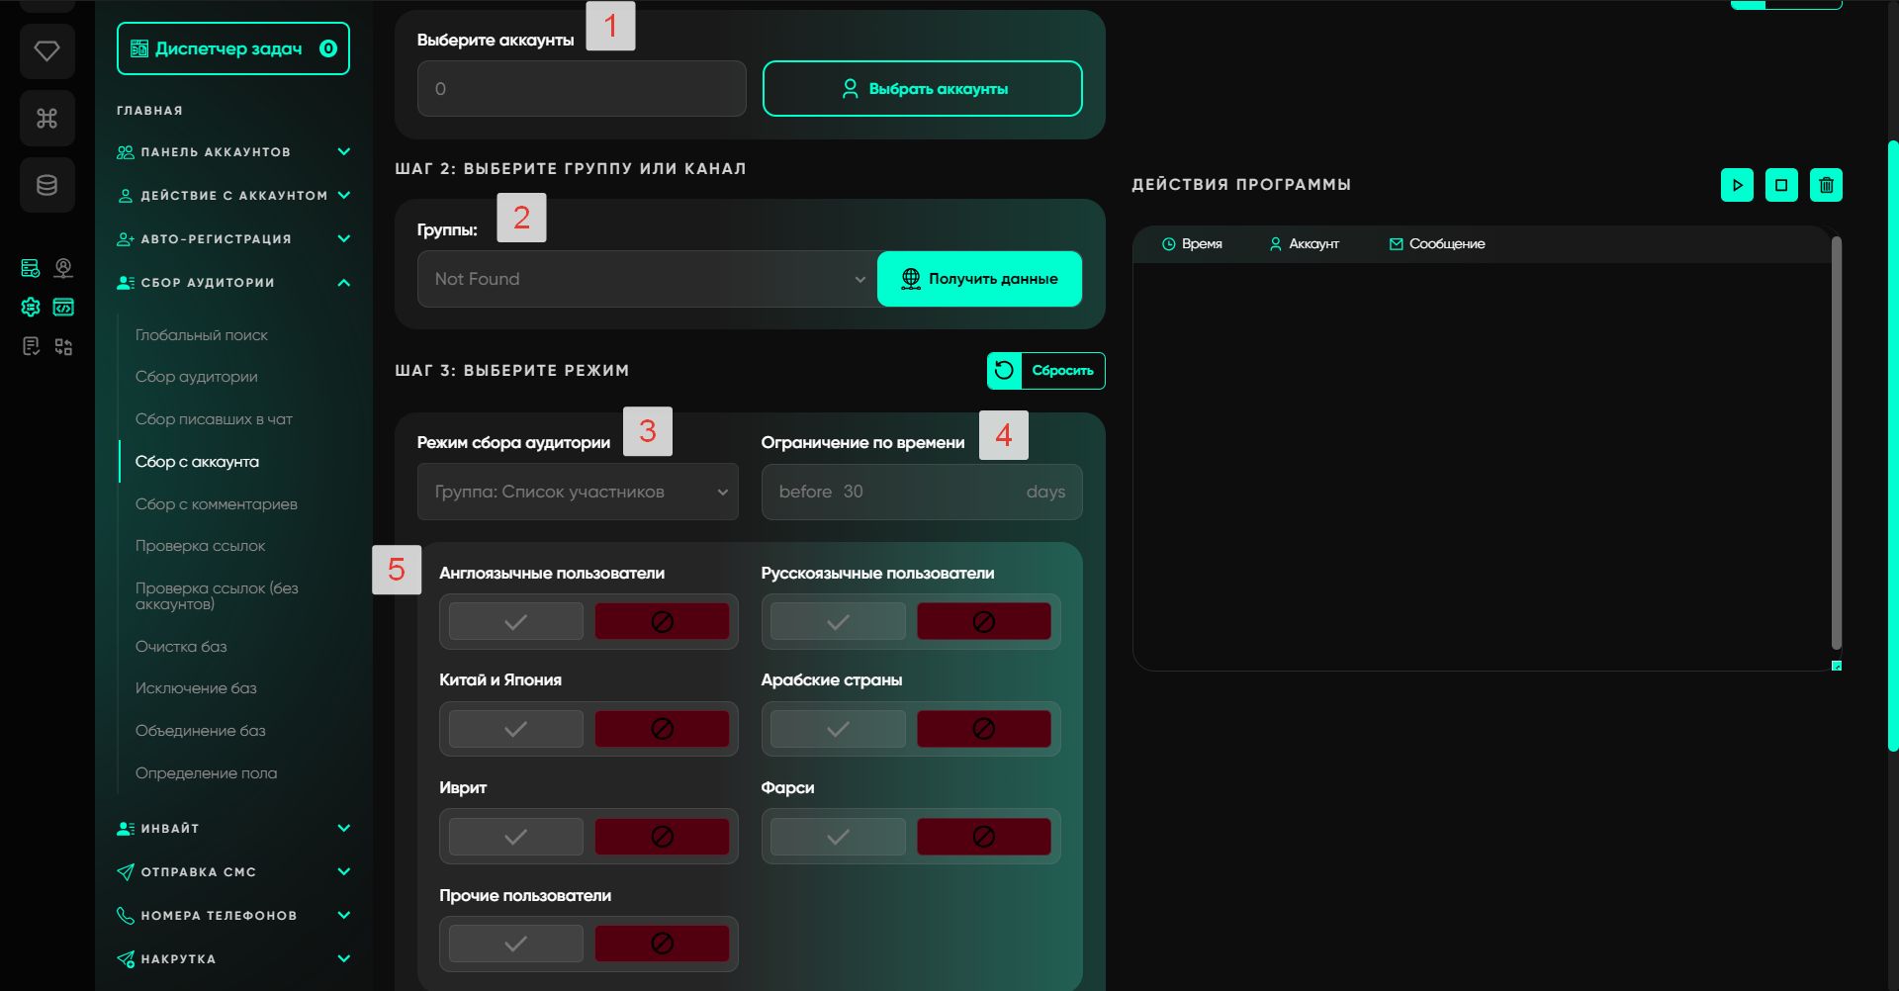The image size is (1899, 991).
Task: Click the code window icon in rail
Action: (x=63, y=308)
